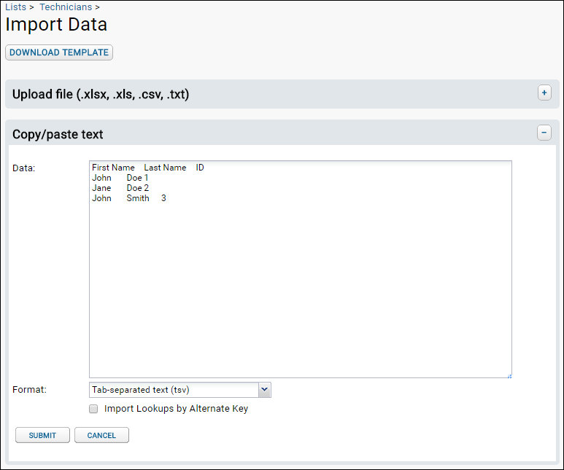Submit the pasted import data
This screenshot has width=564, height=470.
coord(42,435)
